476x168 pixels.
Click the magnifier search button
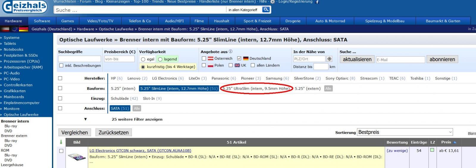pyautogui.click(x=266, y=9)
